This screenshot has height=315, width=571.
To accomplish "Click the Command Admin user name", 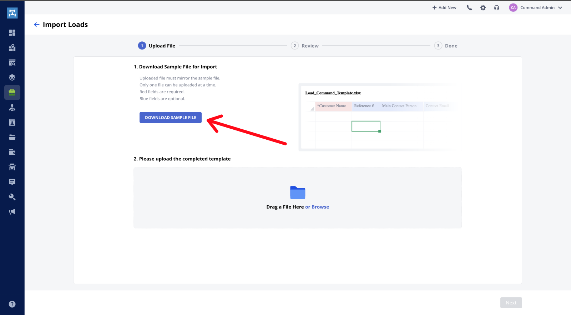I will click(x=537, y=7).
